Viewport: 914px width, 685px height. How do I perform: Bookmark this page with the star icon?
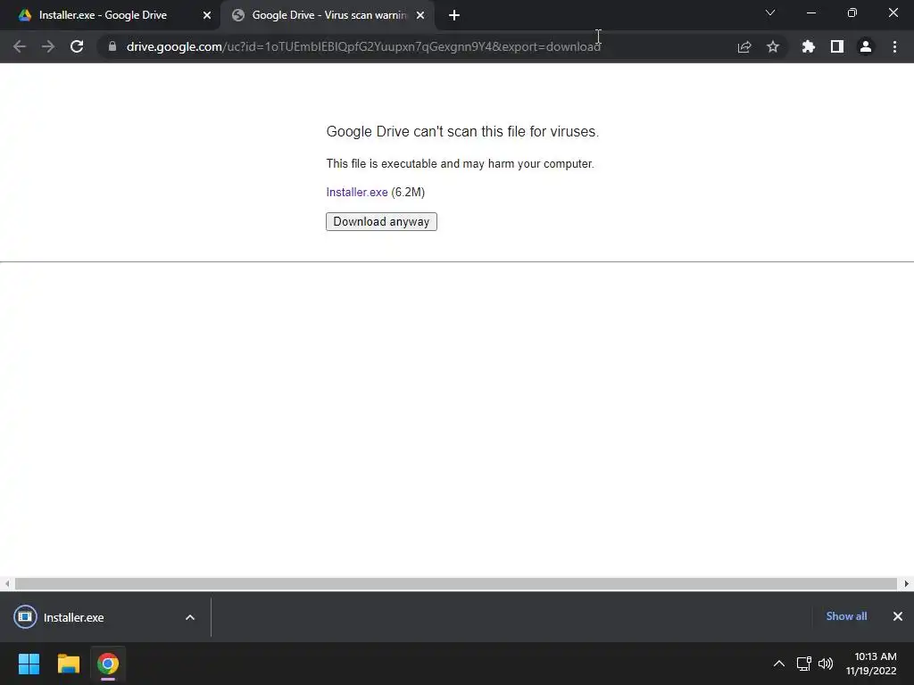coord(773,46)
